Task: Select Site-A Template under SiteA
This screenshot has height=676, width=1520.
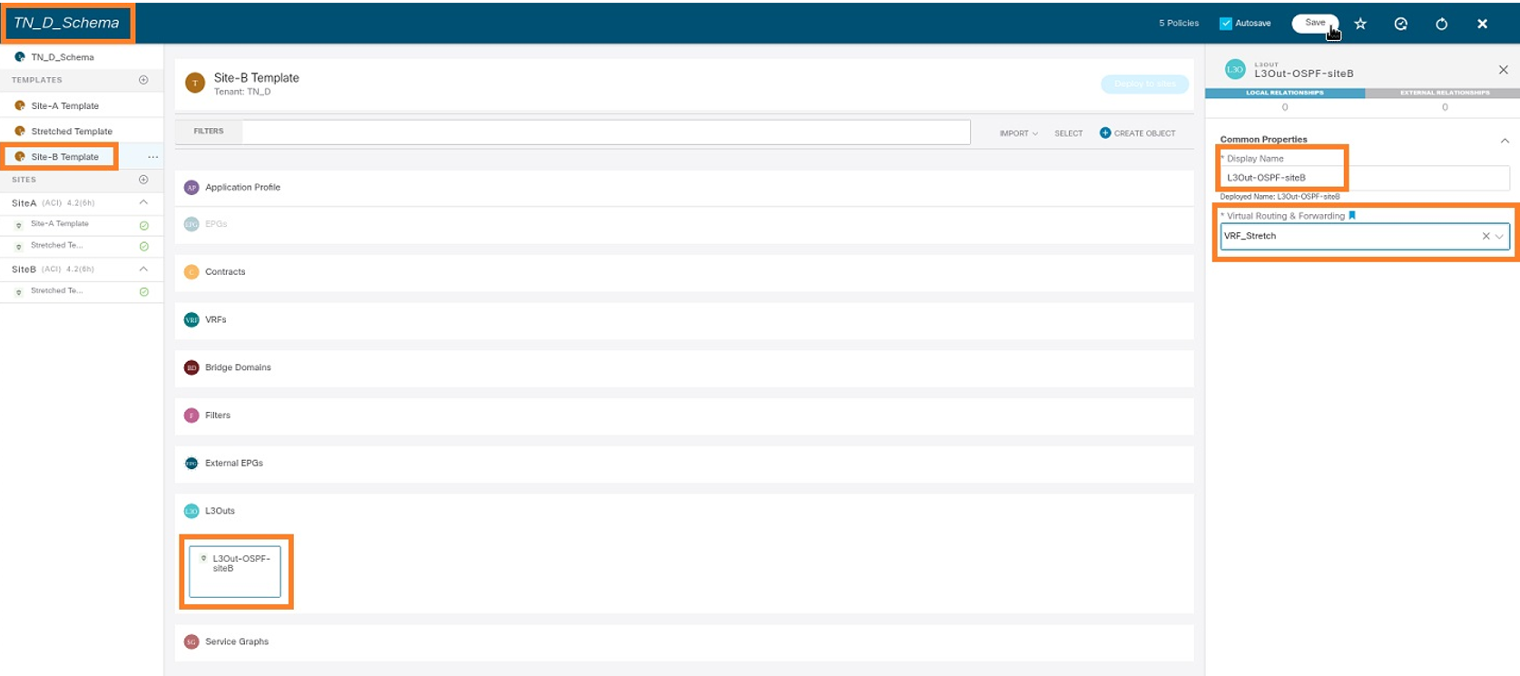Action: 60,224
